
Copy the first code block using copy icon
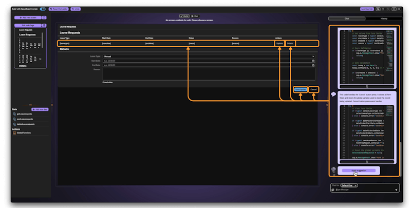[366, 86]
